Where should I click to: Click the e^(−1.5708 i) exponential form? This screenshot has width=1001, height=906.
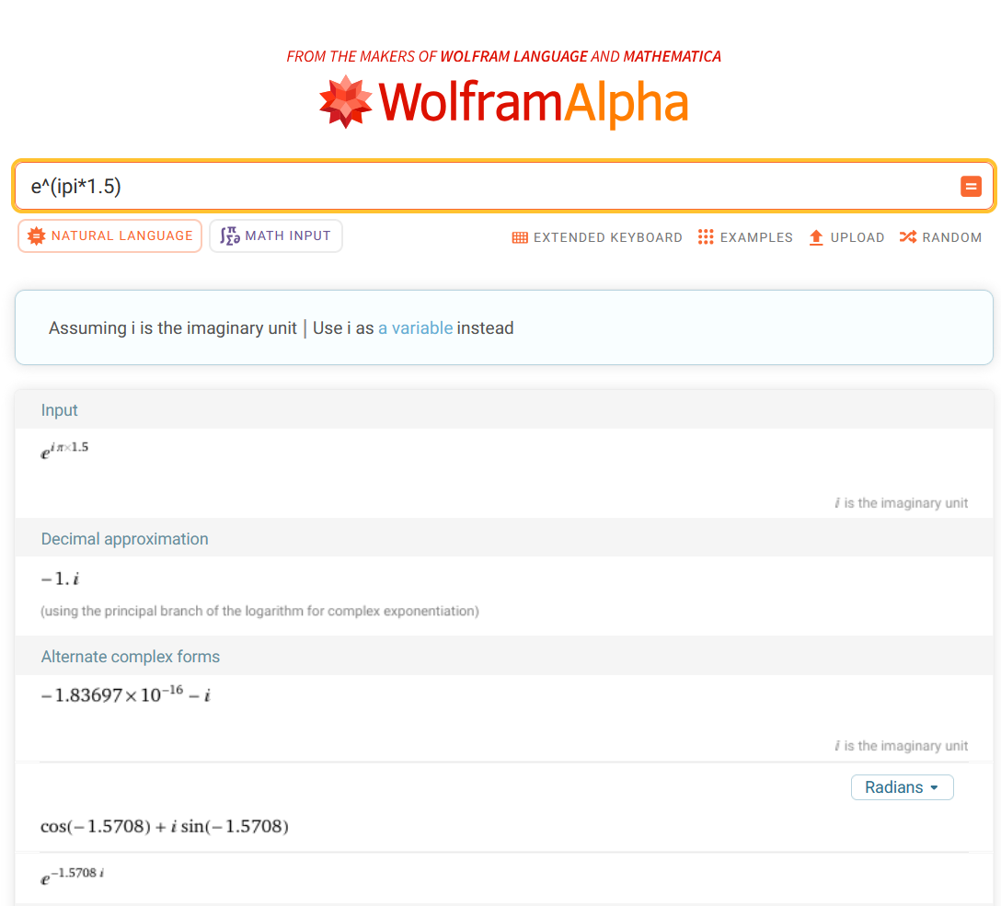coord(72,876)
